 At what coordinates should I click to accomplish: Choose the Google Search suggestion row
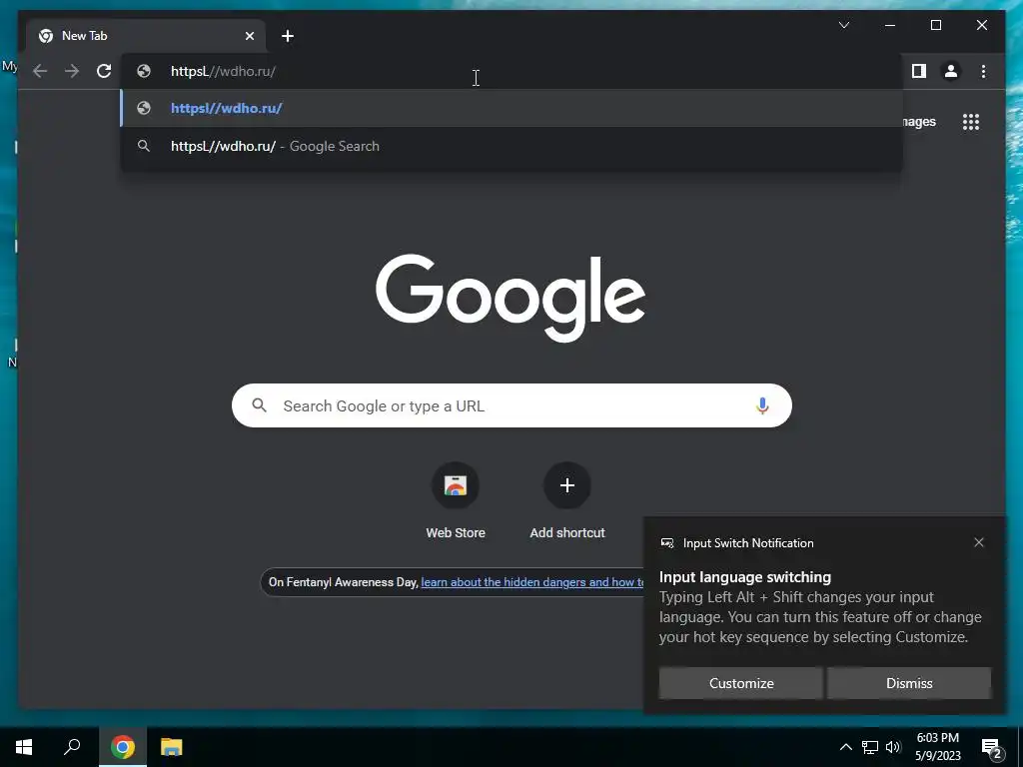coord(511,146)
